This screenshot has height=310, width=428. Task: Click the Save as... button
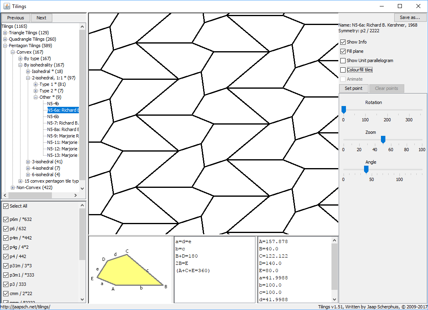[410, 17]
